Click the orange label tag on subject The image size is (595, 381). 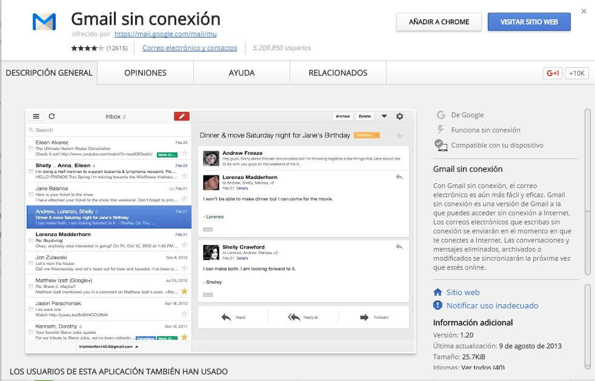(x=367, y=135)
